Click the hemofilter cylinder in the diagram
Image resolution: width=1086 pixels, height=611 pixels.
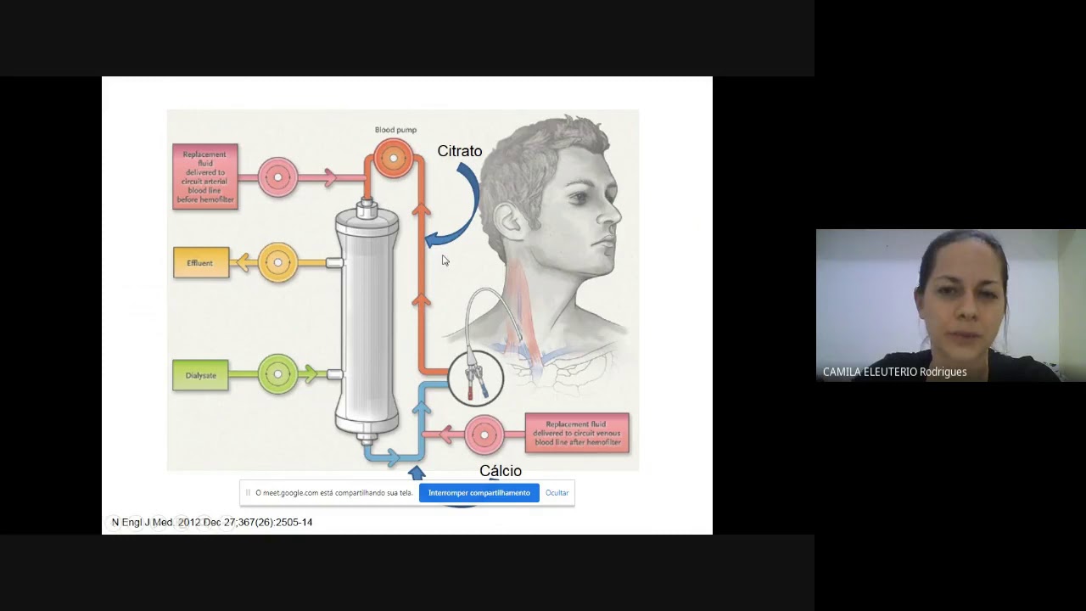(367, 322)
